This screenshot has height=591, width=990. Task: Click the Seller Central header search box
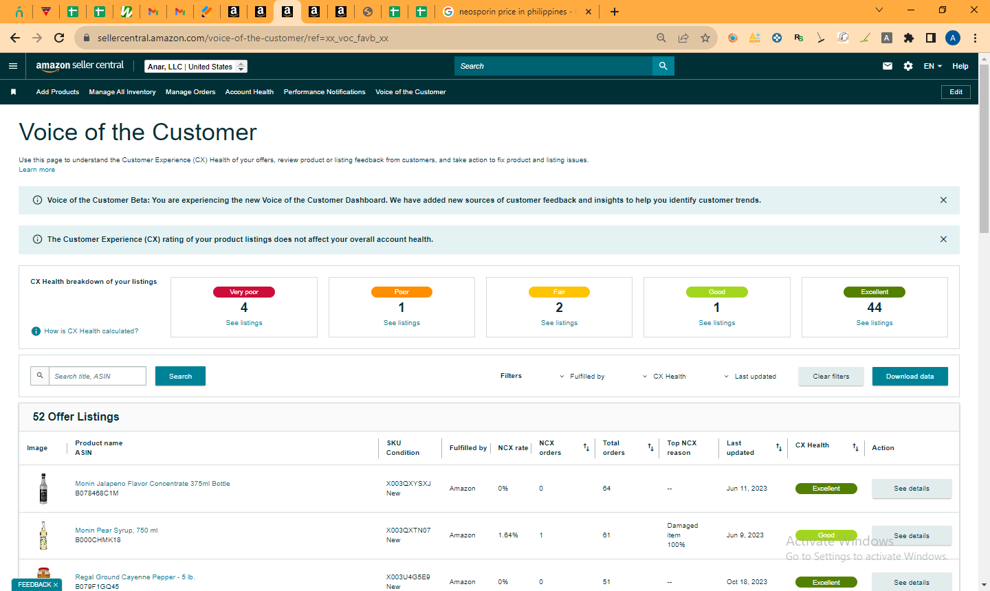click(553, 66)
